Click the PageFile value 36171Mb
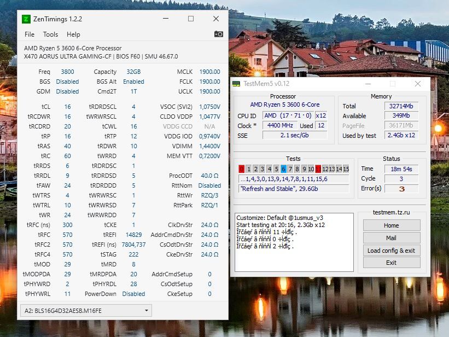 [x=401, y=125]
